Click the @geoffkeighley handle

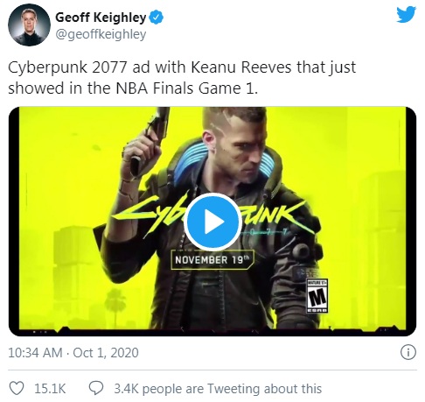(x=101, y=34)
